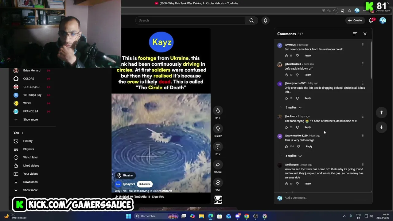Open options menu for @oblivexx's comment

[363, 116]
